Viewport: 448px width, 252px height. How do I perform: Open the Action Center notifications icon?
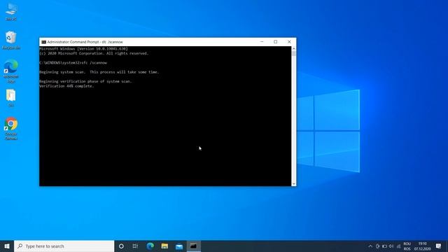438,246
